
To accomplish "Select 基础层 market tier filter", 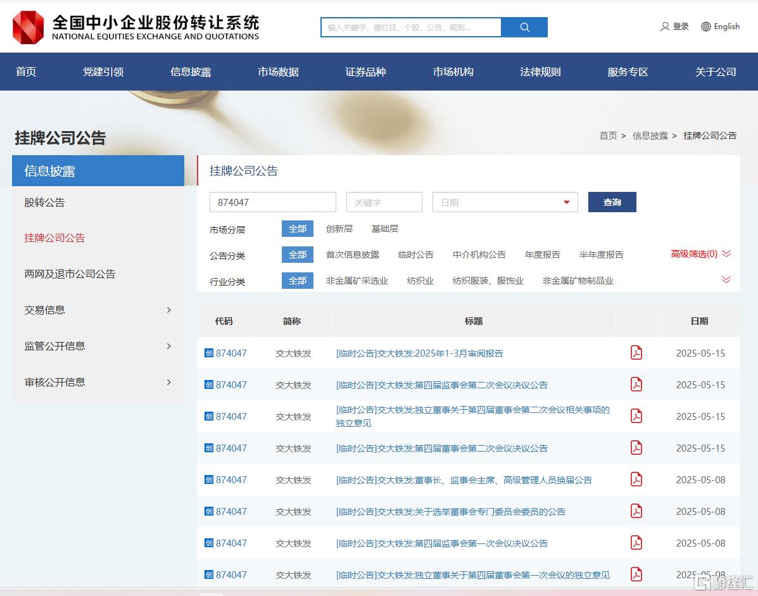I will [x=384, y=229].
